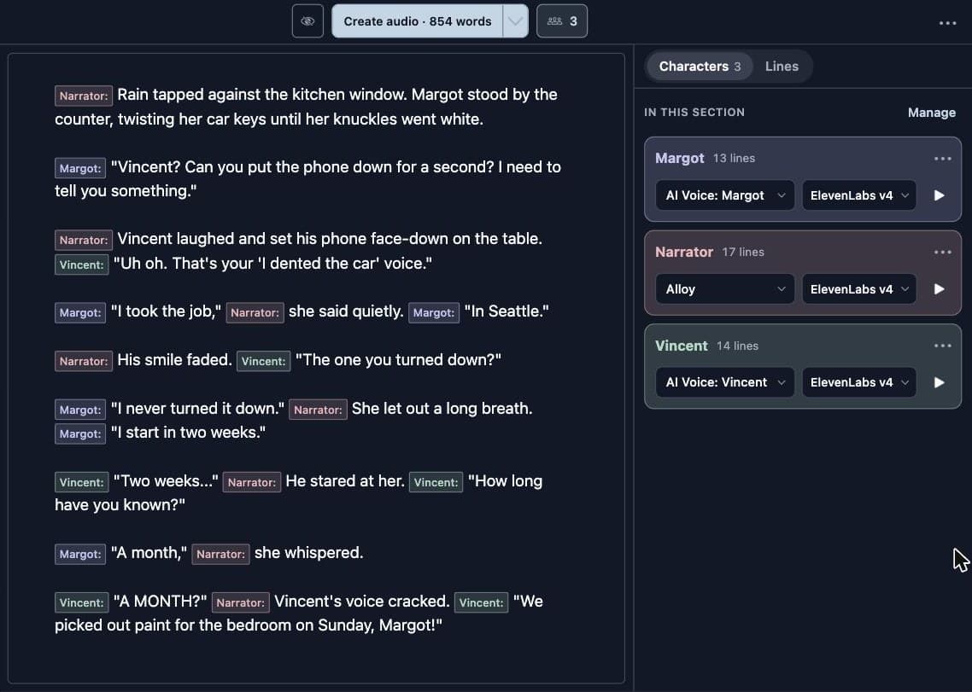Toggle the eye preview icon button
972x692 pixels.
(x=307, y=21)
